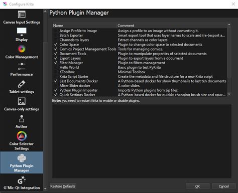This screenshot has width=238, height=193.
Task: Select the Display monitor icon
Action: [22, 32]
